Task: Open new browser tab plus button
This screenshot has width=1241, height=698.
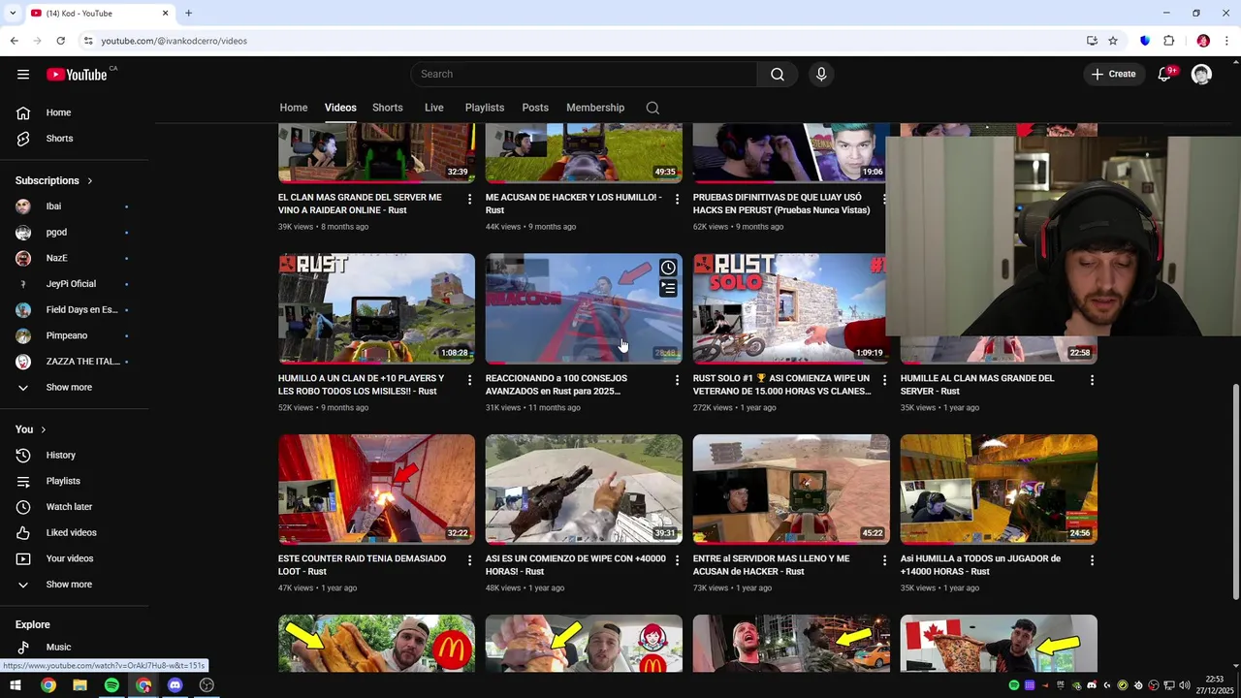Action: pyautogui.click(x=189, y=14)
